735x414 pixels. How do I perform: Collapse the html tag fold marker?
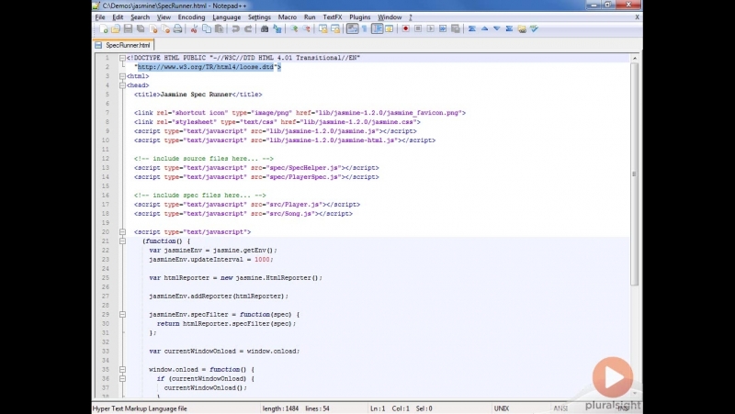click(122, 76)
